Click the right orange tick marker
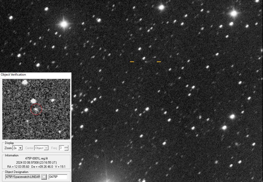The image size is (263, 182). click(159, 62)
